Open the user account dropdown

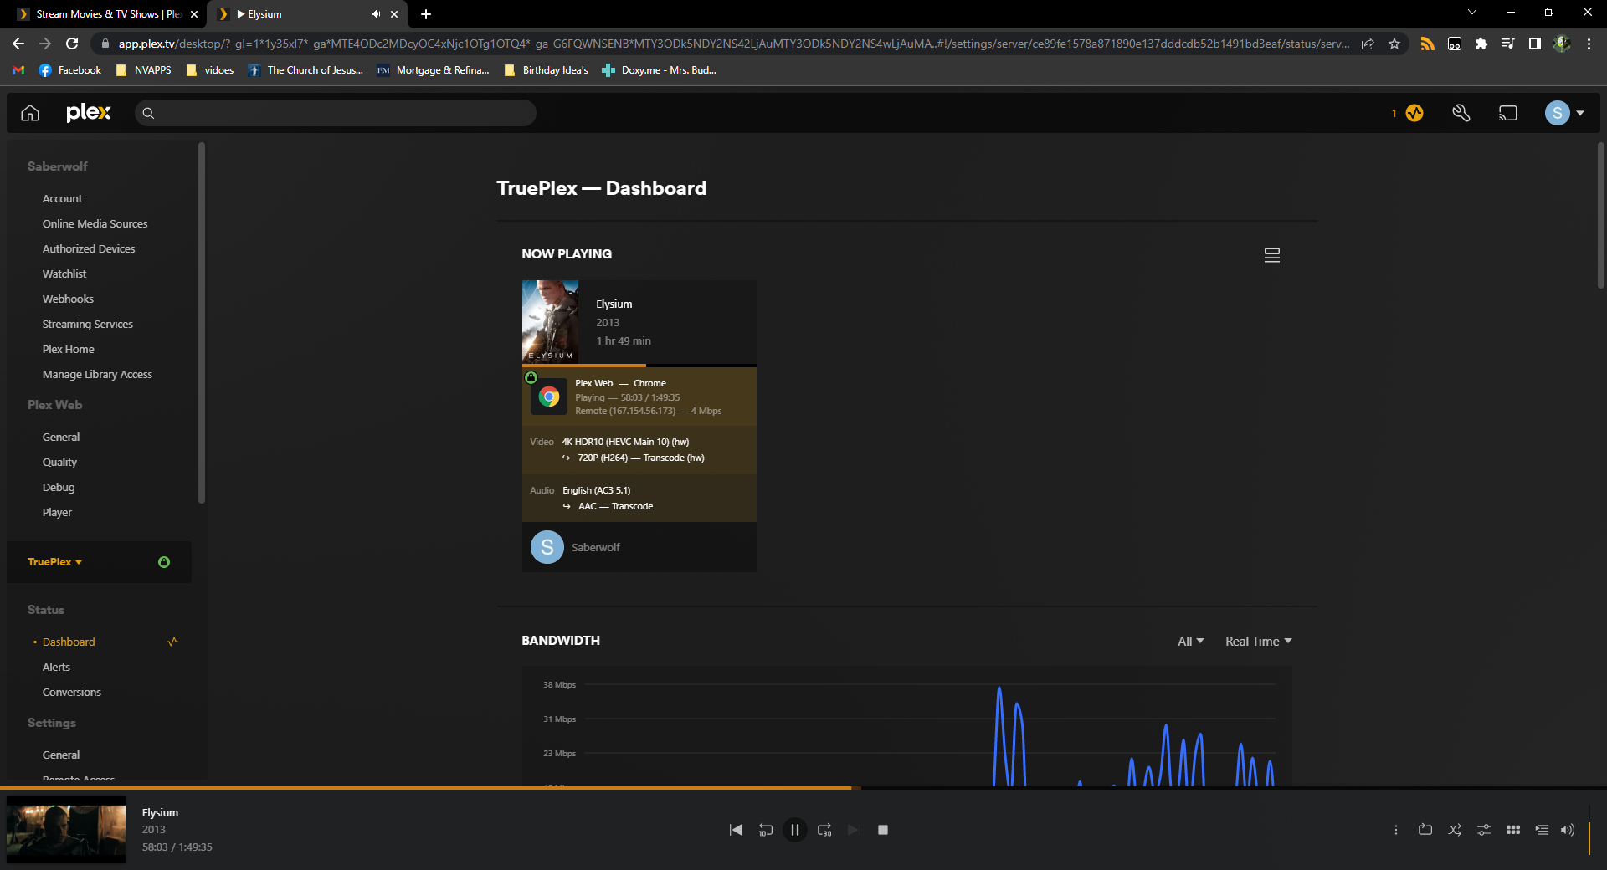point(1564,113)
